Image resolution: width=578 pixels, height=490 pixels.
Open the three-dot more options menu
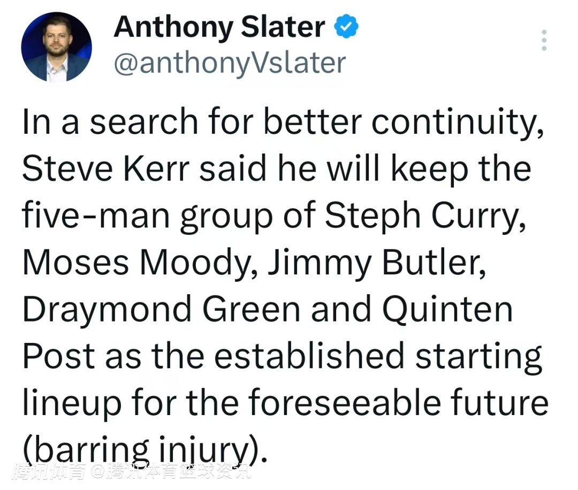click(544, 40)
